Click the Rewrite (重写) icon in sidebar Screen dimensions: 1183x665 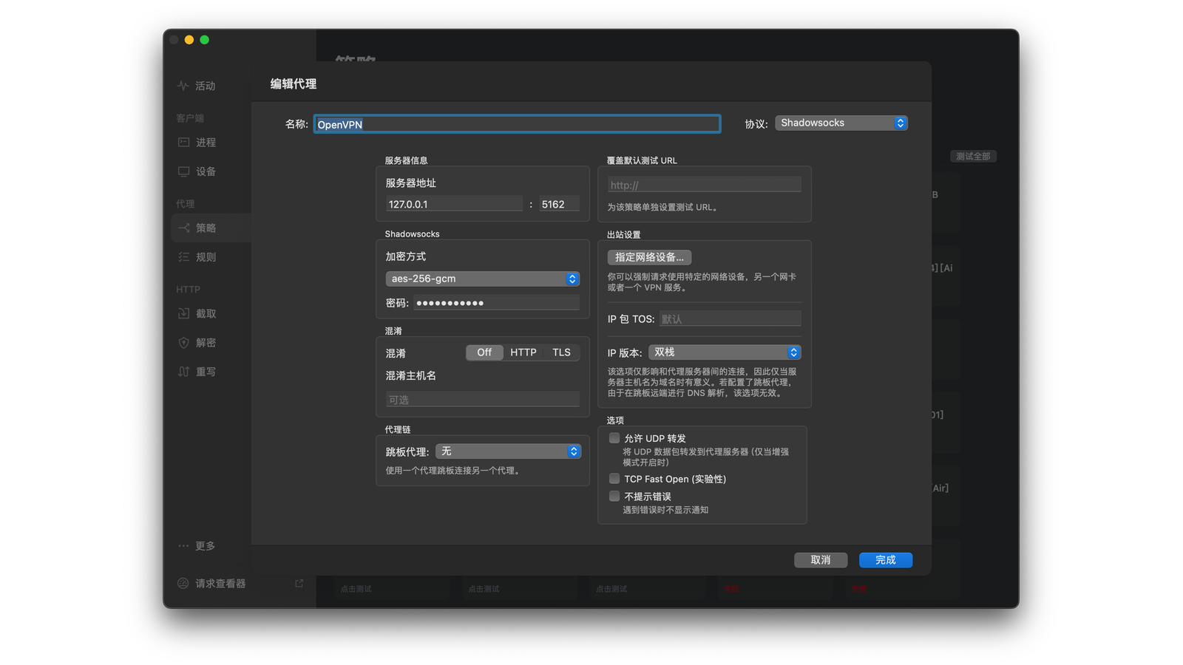(183, 372)
